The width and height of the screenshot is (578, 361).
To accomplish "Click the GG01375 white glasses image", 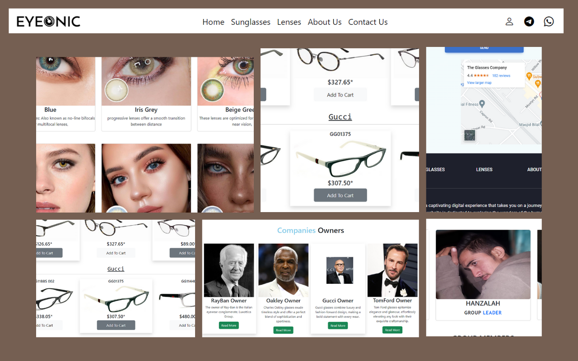I will point(340,158).
